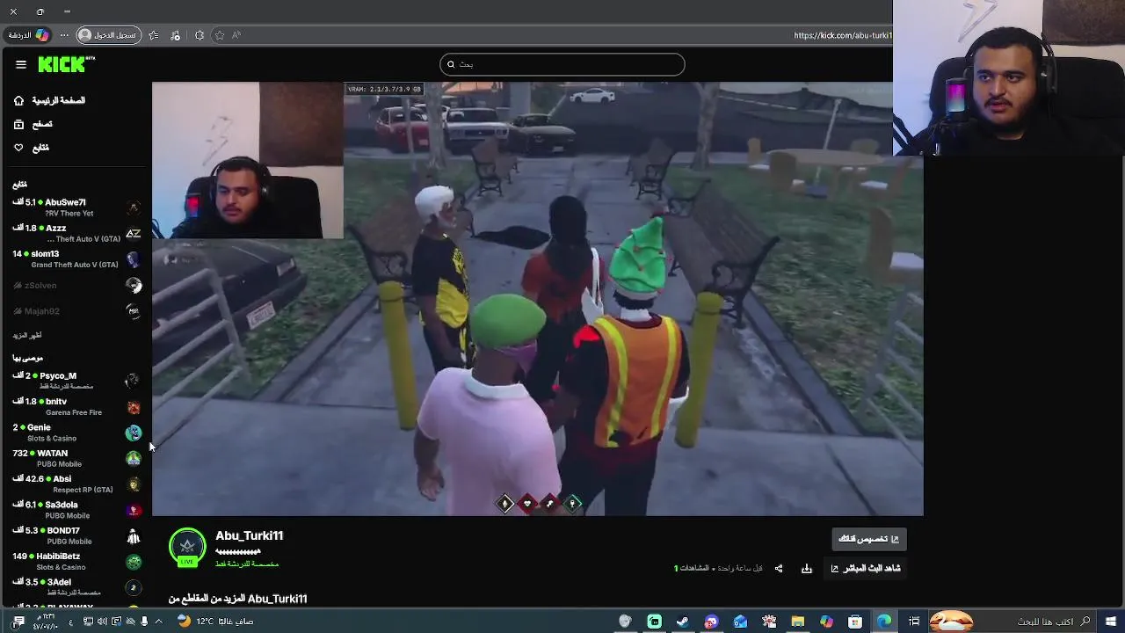Click the address bar URL
Image resolution: width=1125 pixels, height=633 pixels.
(842, 35)
